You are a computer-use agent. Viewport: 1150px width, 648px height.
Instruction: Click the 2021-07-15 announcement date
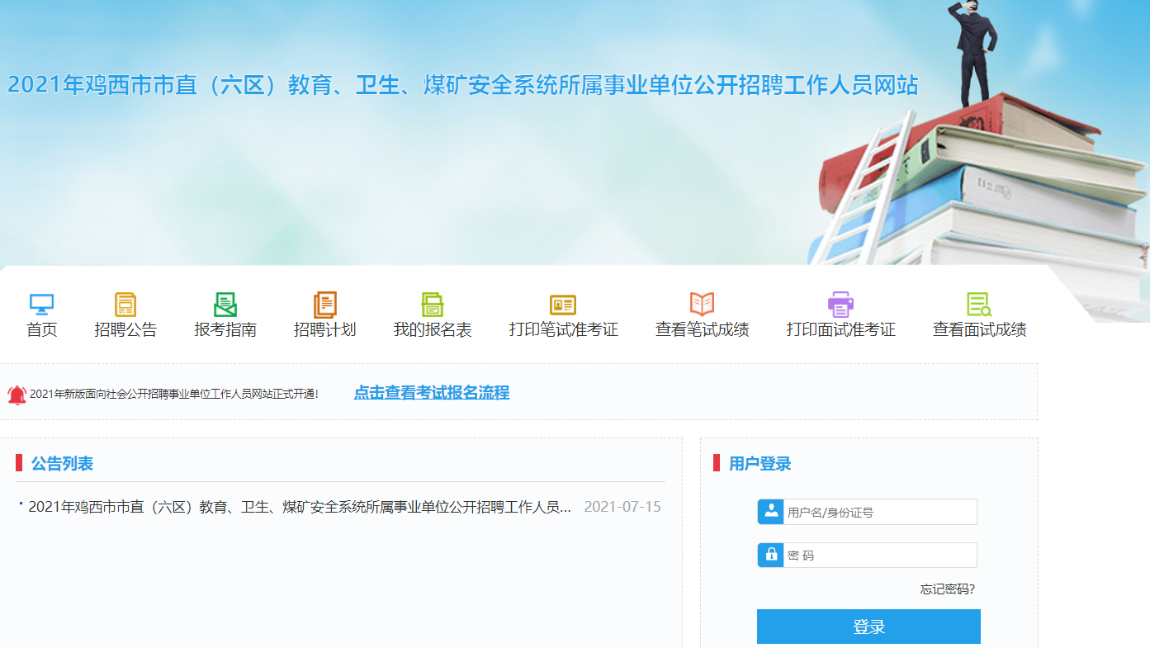coord(622,507)
